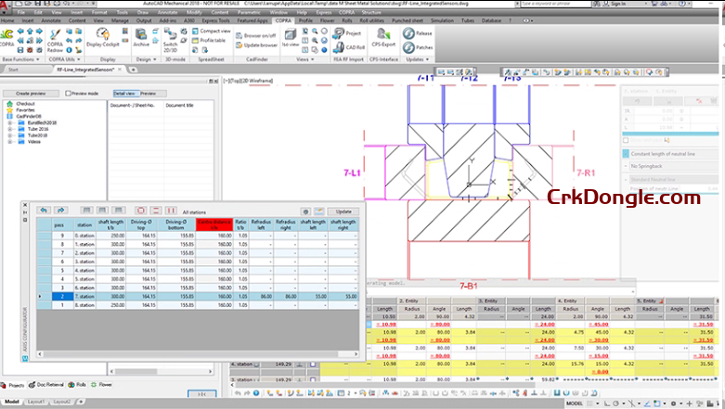Image resolution: width=725 pixels, height=409 pixels.
Task: Expand the Tube 2016 folder
Action: coord(9,130)
